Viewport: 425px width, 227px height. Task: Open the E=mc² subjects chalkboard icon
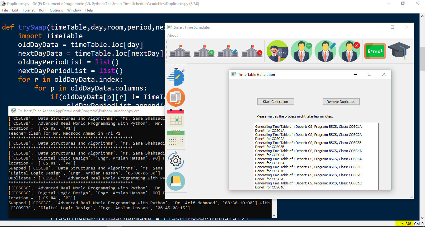pyautogui.click(x=375, y=51)
